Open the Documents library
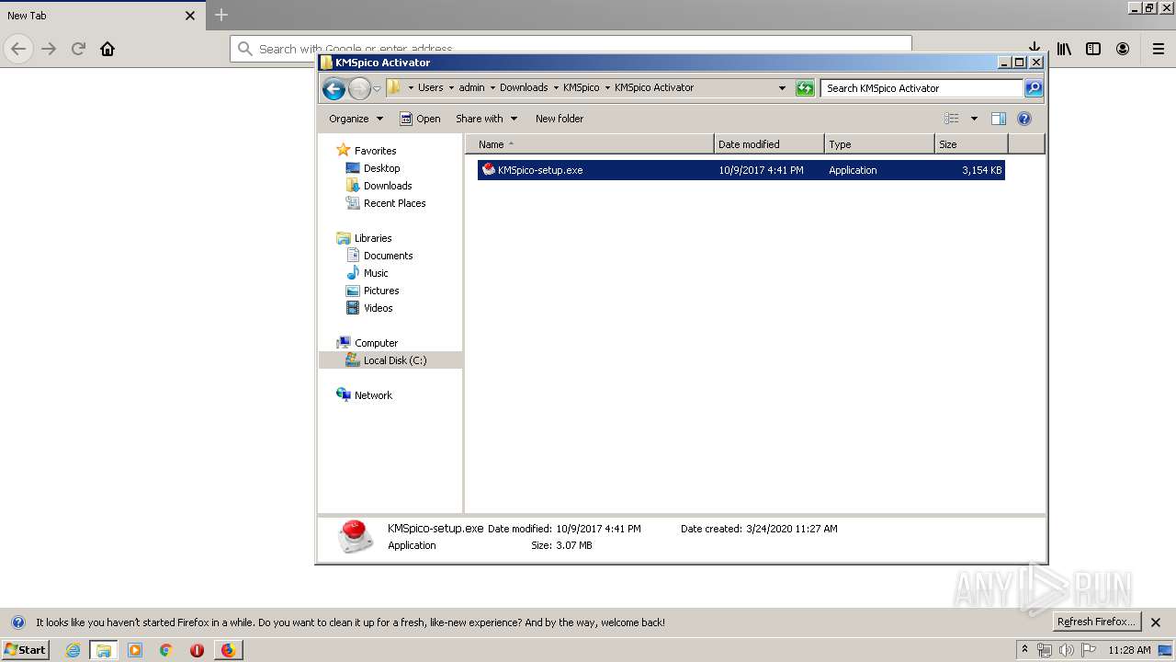 click(x=379, y=256)
